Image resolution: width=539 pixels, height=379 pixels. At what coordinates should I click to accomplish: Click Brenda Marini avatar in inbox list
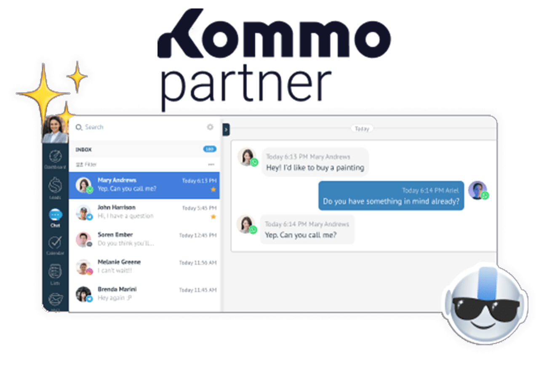click(x=84, y=294)
